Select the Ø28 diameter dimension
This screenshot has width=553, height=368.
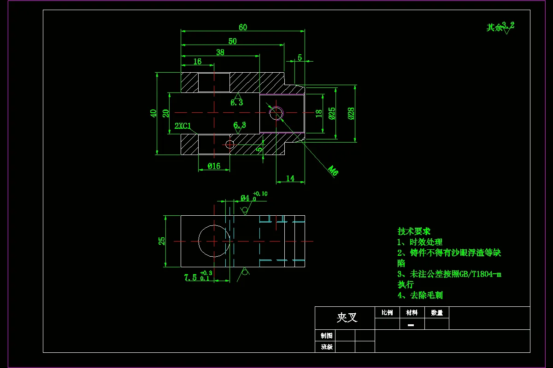[351, 114]
